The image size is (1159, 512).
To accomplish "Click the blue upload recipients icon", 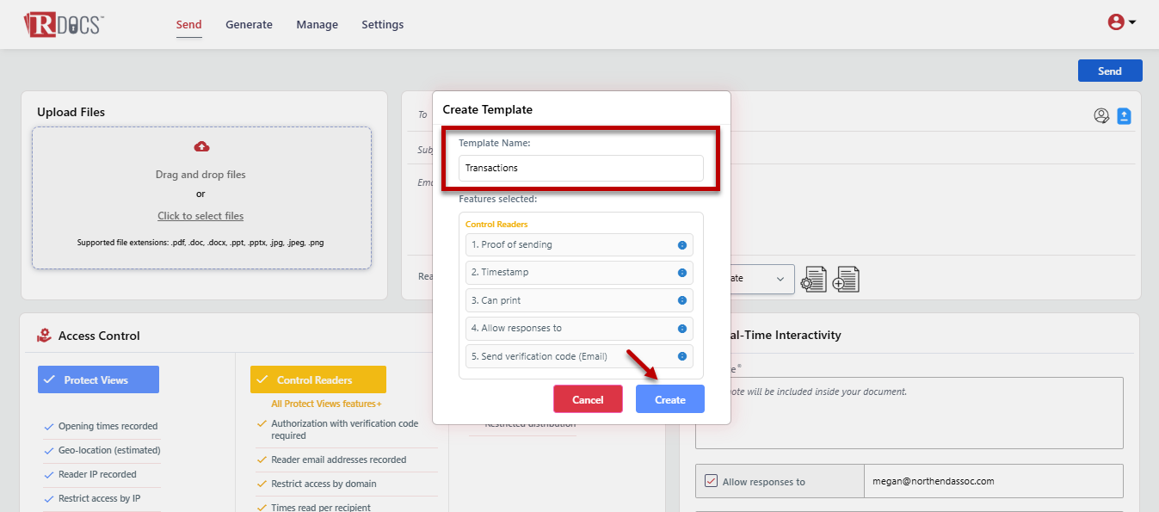I will (x=1124, y=116).
